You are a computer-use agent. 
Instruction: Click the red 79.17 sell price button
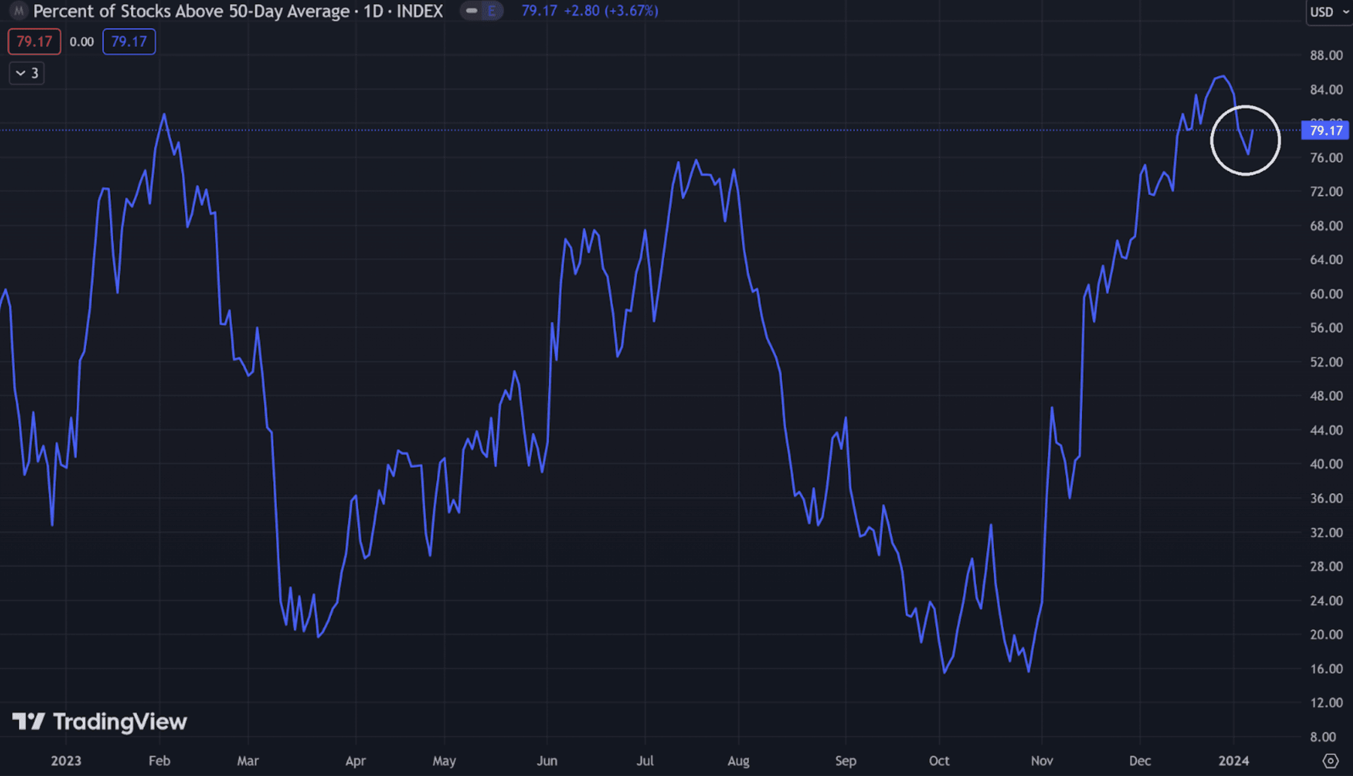click(x=34, y=41)
